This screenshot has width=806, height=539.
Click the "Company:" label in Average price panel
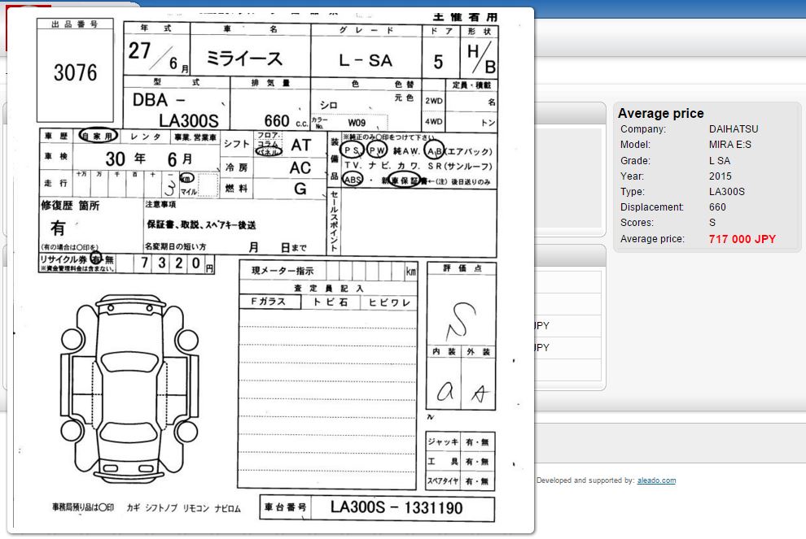pyautogui.click(x=642, y=129)
